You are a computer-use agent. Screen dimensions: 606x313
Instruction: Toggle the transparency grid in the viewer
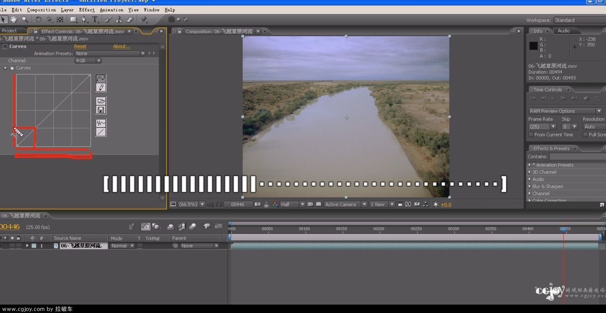tap(319, 204)
